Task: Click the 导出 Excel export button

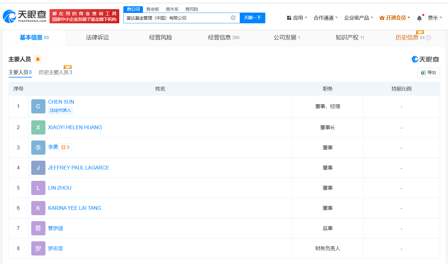Action: tap(428, 73)
